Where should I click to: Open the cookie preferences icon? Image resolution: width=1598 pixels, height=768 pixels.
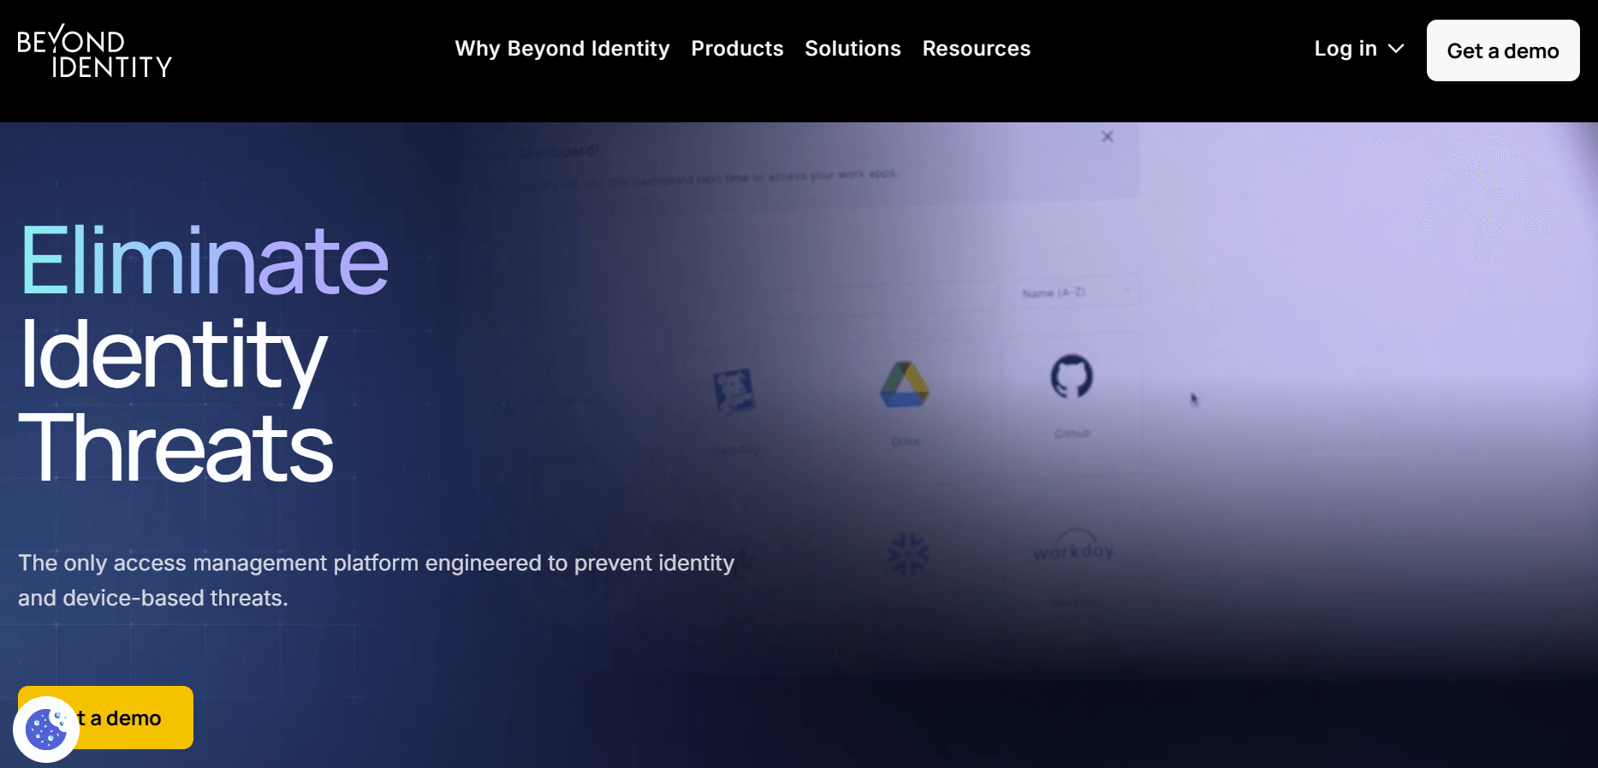pyautogui.click(x=46, y=729)
